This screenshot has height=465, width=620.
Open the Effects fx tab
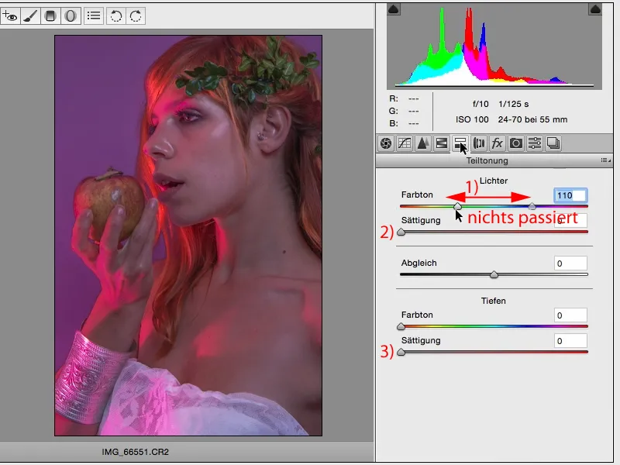[x=497, y=143]
